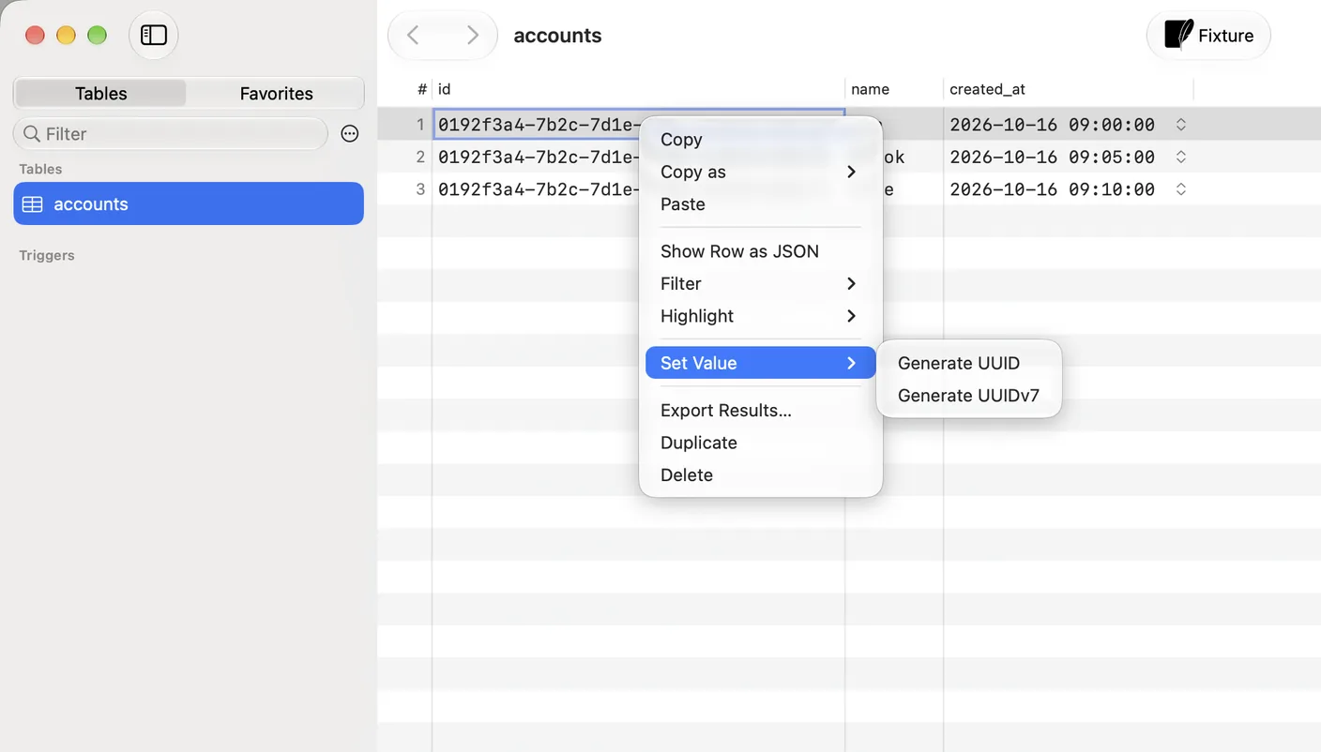1321x752 pixels.
Task: Click the name column header
Action: tap(894, 89)
